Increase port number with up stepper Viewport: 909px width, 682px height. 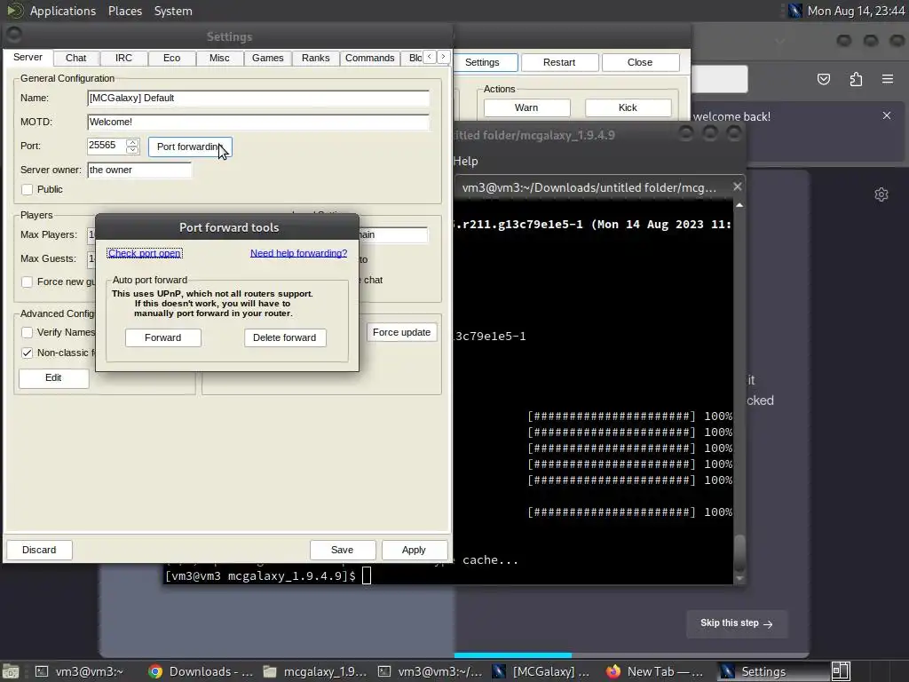tap(133, 142)
